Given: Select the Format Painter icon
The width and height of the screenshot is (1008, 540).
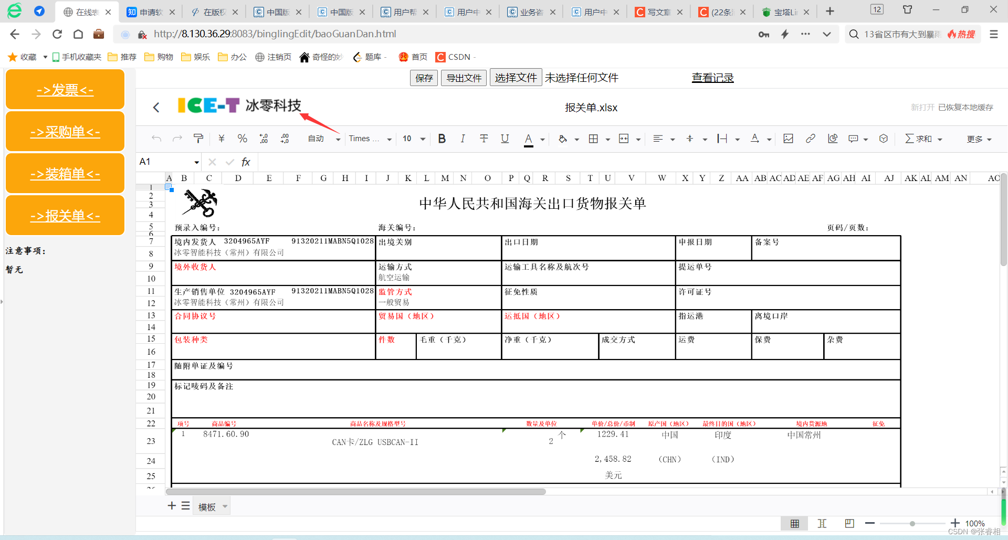Looking at the screenshot, I should point(198,139).
